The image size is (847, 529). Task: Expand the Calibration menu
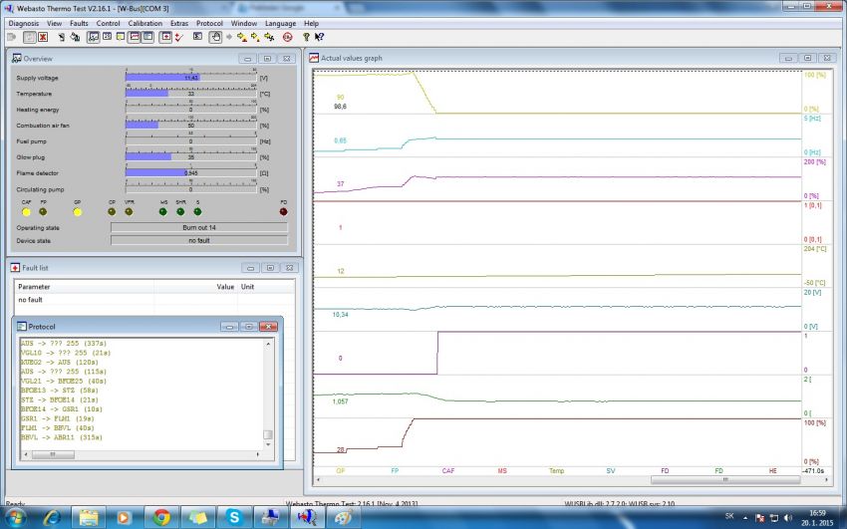coord(145,22)
